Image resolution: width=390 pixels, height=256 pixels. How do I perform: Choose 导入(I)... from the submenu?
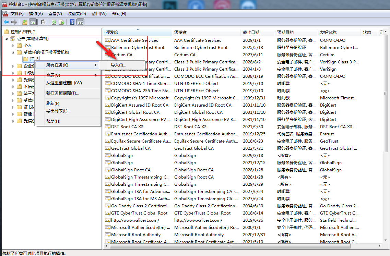coord(118,65)
